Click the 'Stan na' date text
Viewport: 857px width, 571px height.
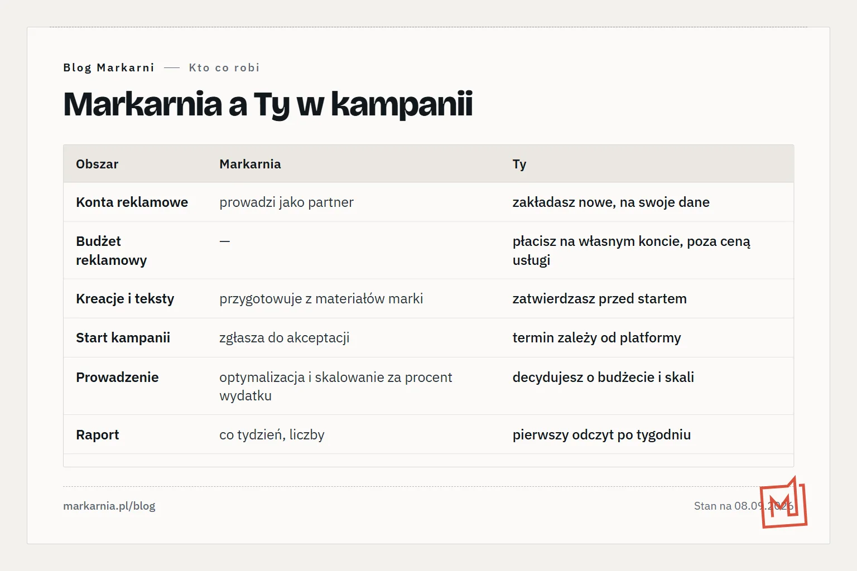743,506
